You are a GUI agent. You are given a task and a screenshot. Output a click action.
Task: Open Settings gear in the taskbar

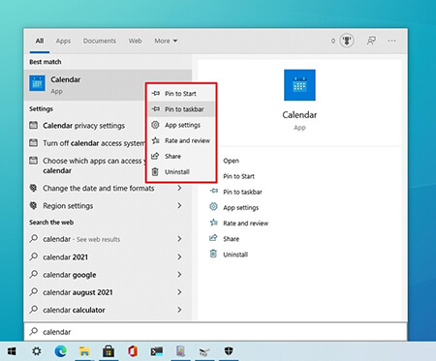[37, 351]
